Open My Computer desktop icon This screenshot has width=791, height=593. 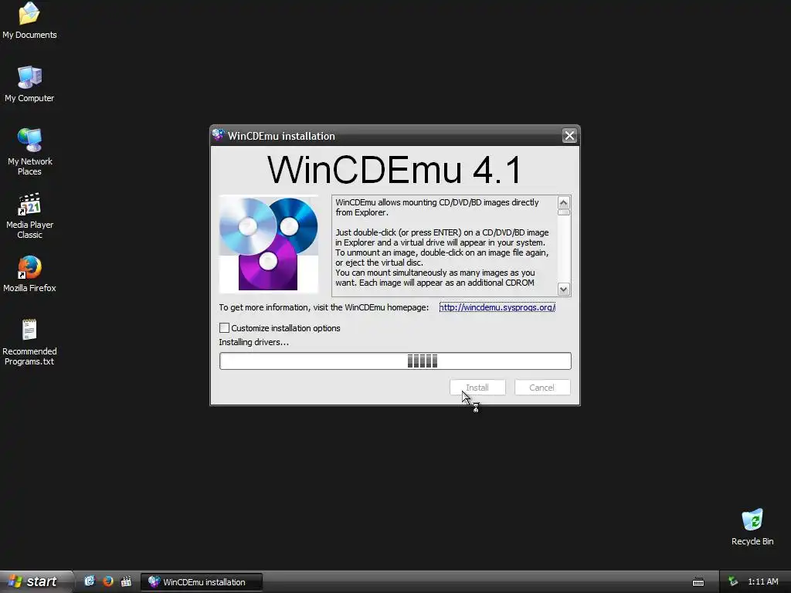point(29,83)
